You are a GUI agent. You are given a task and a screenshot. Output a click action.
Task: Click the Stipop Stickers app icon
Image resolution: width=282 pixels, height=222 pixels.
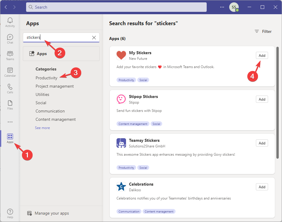coord(121,99)
